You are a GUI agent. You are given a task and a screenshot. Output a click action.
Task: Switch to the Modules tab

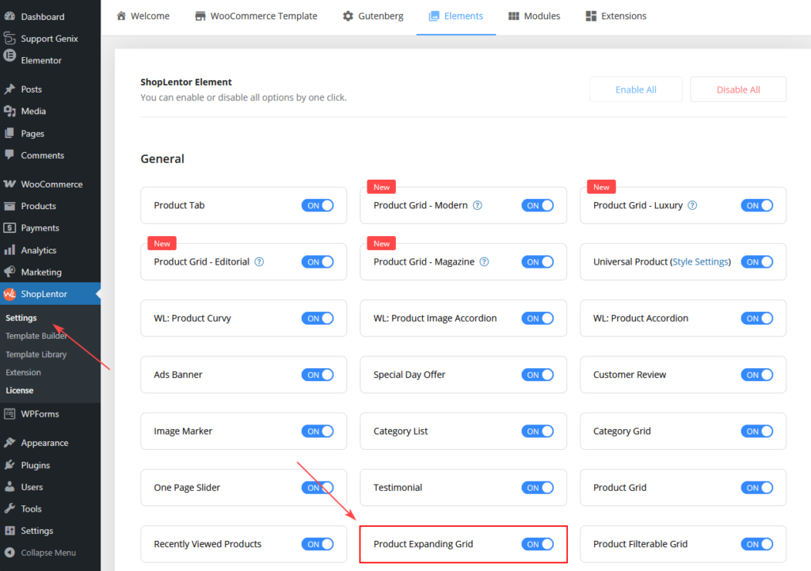coord(534,15)
